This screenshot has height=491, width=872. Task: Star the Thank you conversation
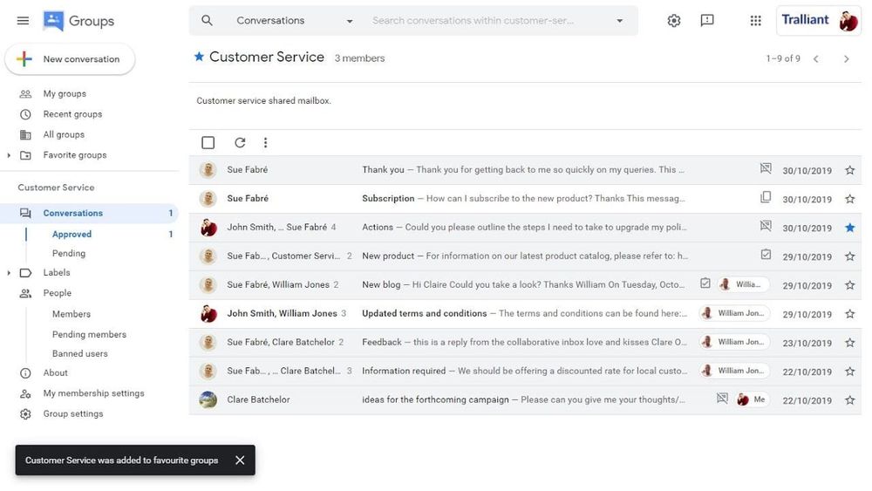(x=850, y=171)
